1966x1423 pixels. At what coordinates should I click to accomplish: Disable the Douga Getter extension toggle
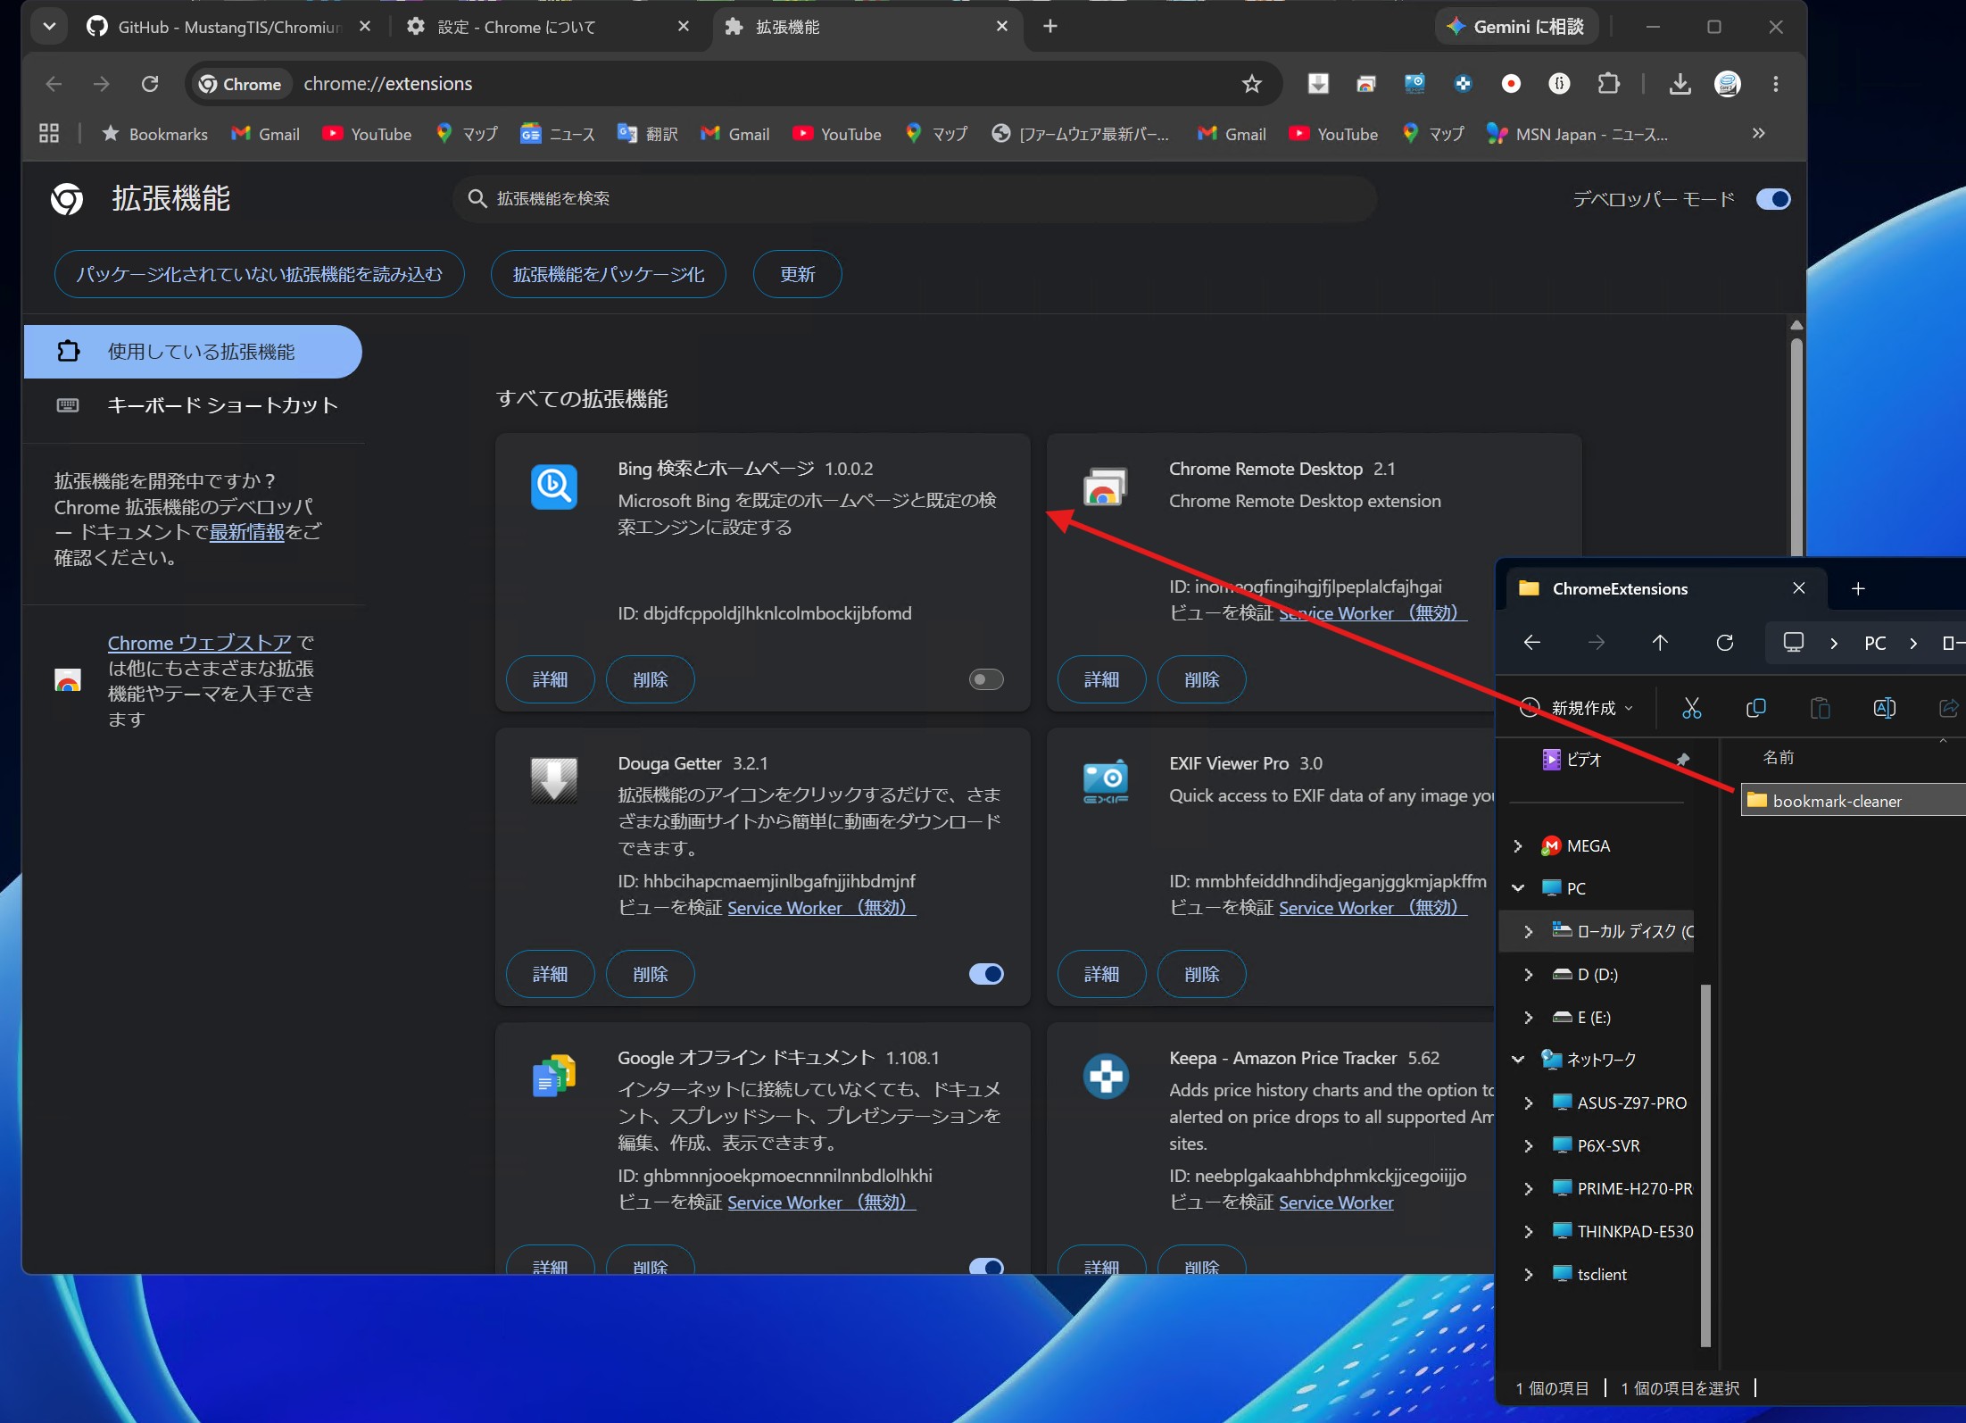coord(986,974)
